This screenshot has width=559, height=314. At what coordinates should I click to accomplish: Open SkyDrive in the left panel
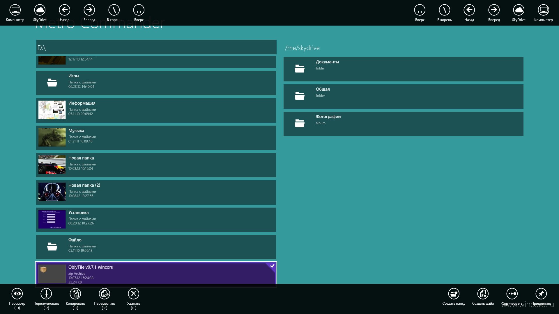[x=40, y=10]
